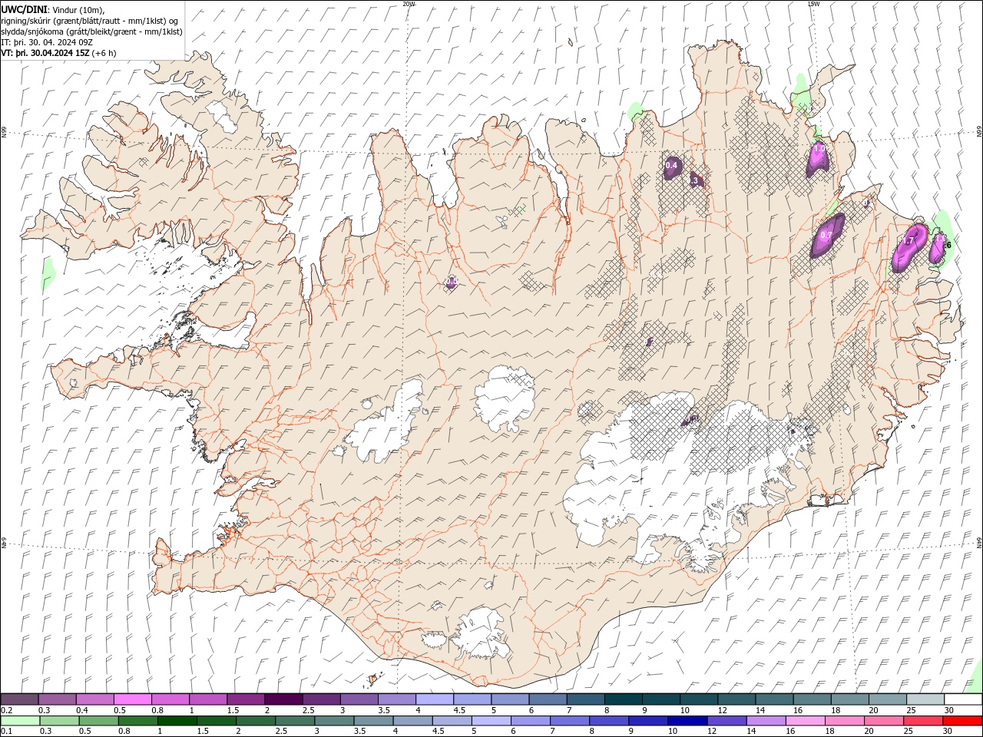Select the 0.4 precipitation blob label
983x737 pixels.
point(671,165)
